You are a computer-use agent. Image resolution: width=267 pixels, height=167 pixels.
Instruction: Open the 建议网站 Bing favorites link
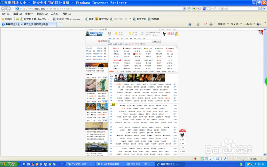[x=102, y=19]
